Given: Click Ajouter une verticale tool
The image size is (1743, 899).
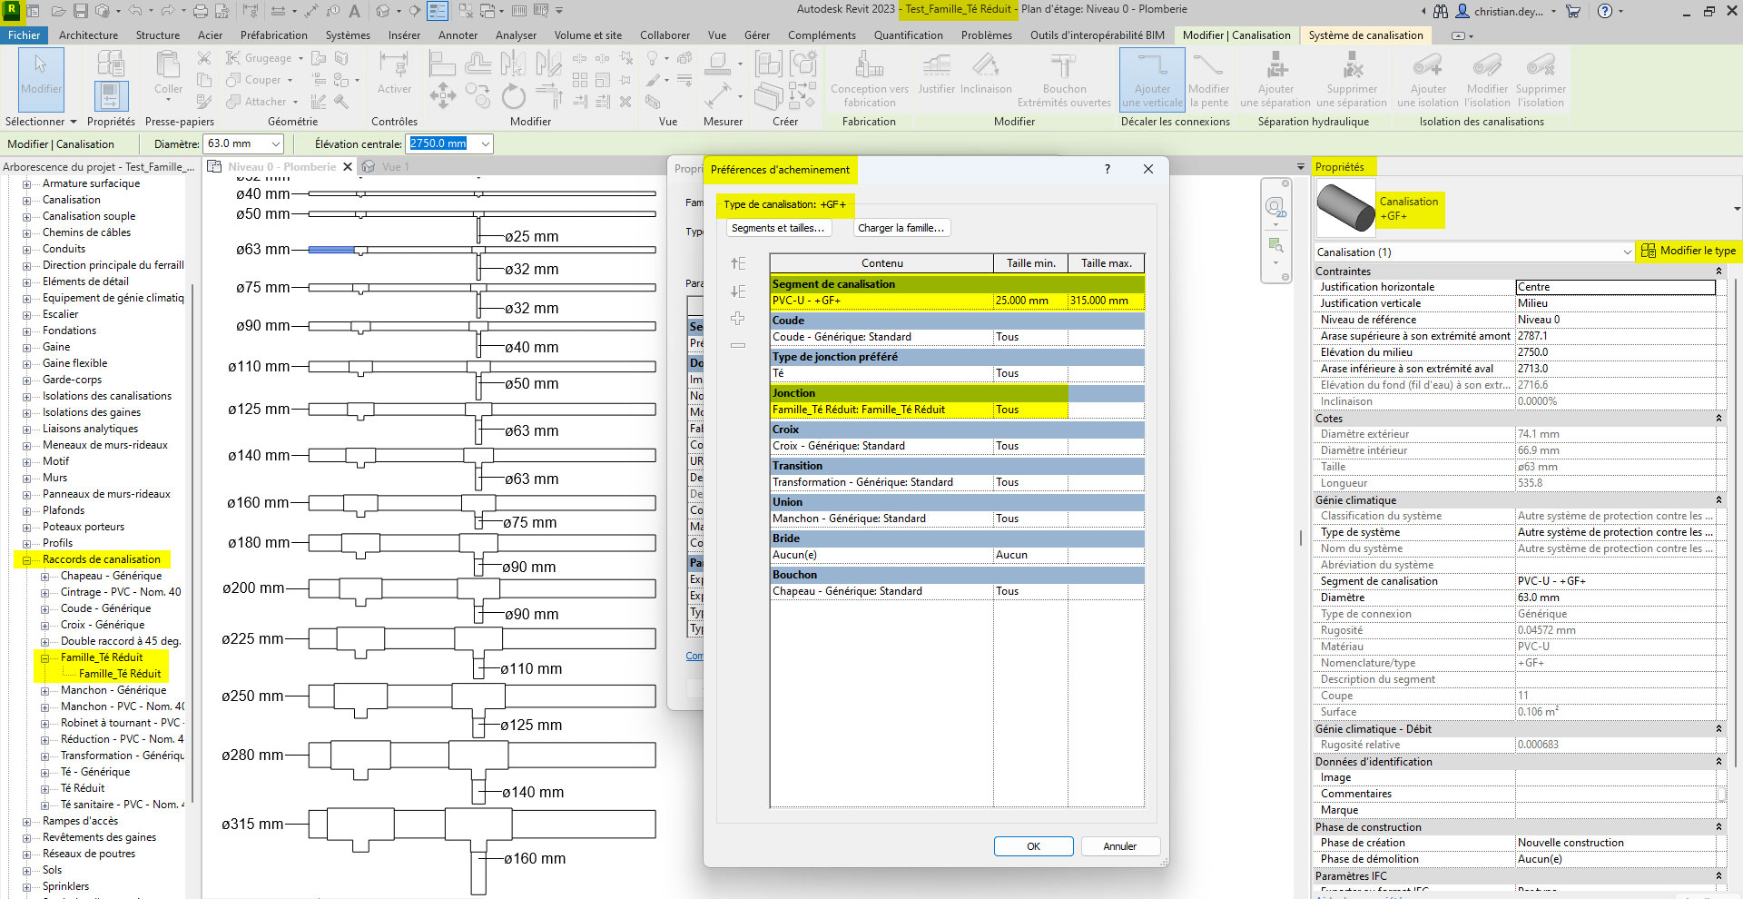Looking at the screenshot, I should tap(1152, 79).
